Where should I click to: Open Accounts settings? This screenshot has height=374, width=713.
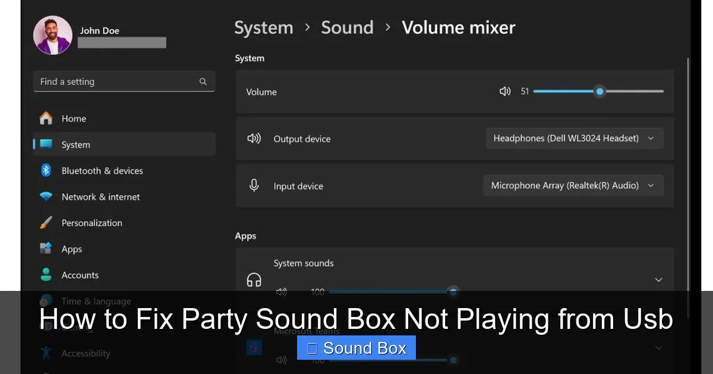46,275
